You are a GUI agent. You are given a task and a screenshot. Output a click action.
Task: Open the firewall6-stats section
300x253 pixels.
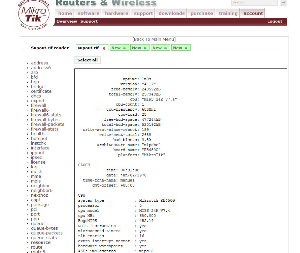[x=46, y=115]
